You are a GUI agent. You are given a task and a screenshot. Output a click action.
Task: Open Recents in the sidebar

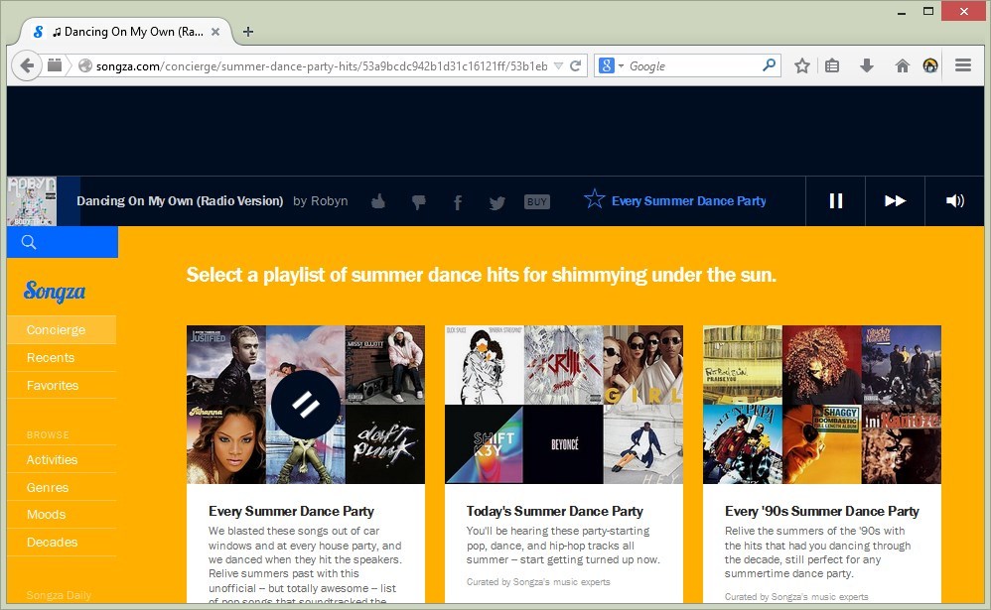pos(62,357)
